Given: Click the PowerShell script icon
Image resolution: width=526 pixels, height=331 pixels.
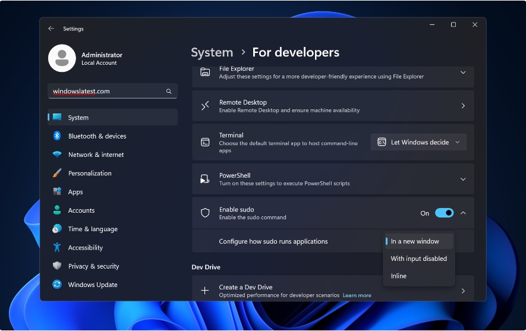Looking at the screenshot, I should (x=205, y=179).
